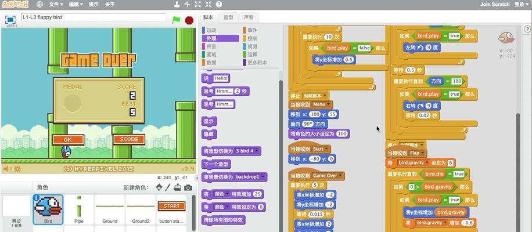Image resolution: width=532 pixels, height=232 pixels.
Task: Click the expand stage arrow
Action: (x=196, y=177)
